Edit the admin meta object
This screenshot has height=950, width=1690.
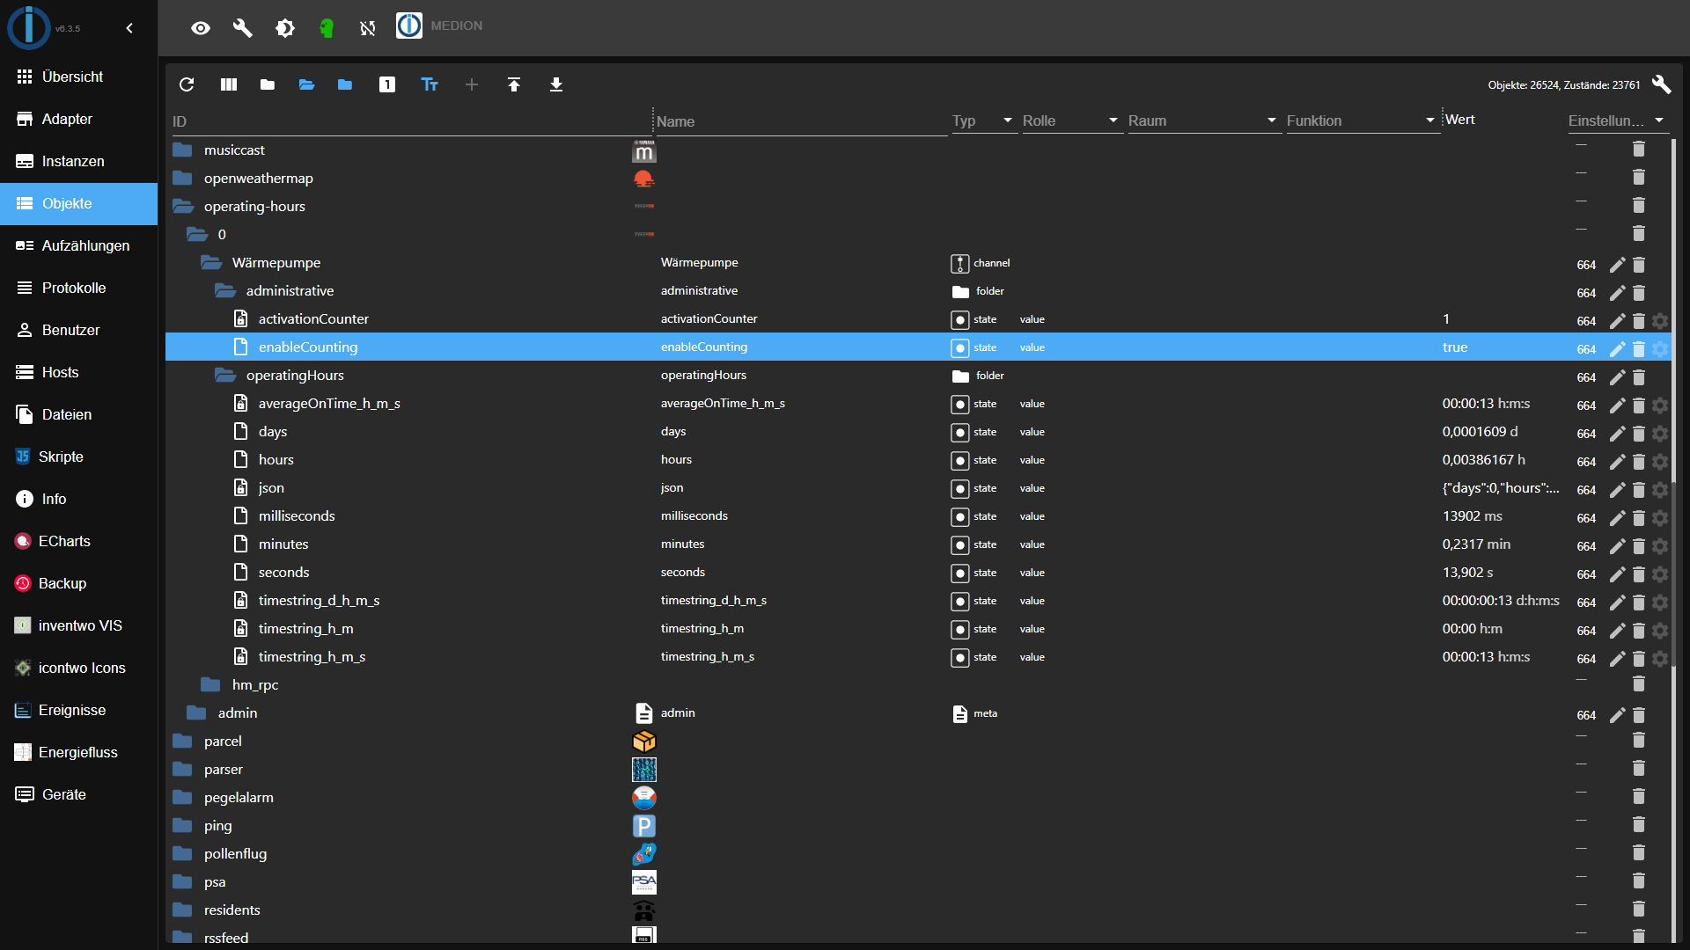pos(1617,715)
